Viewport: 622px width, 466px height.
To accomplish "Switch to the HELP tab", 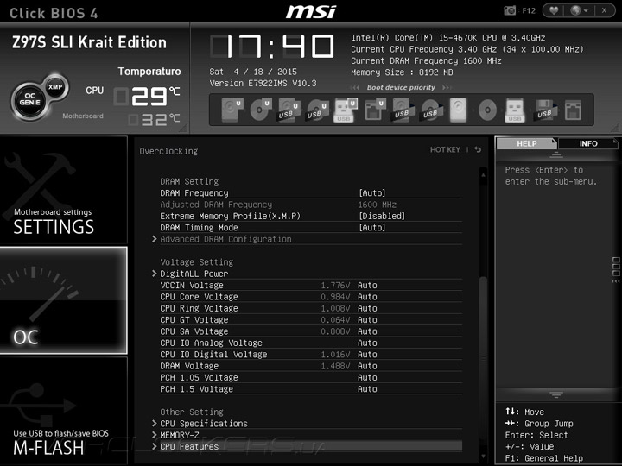I will [527, 143].
